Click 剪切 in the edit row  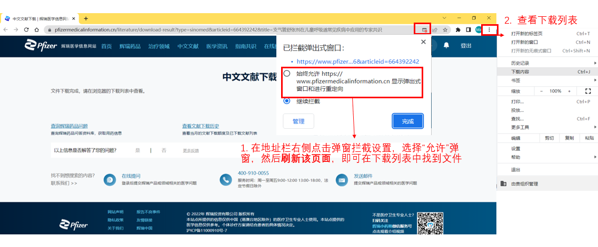point(549,138)
